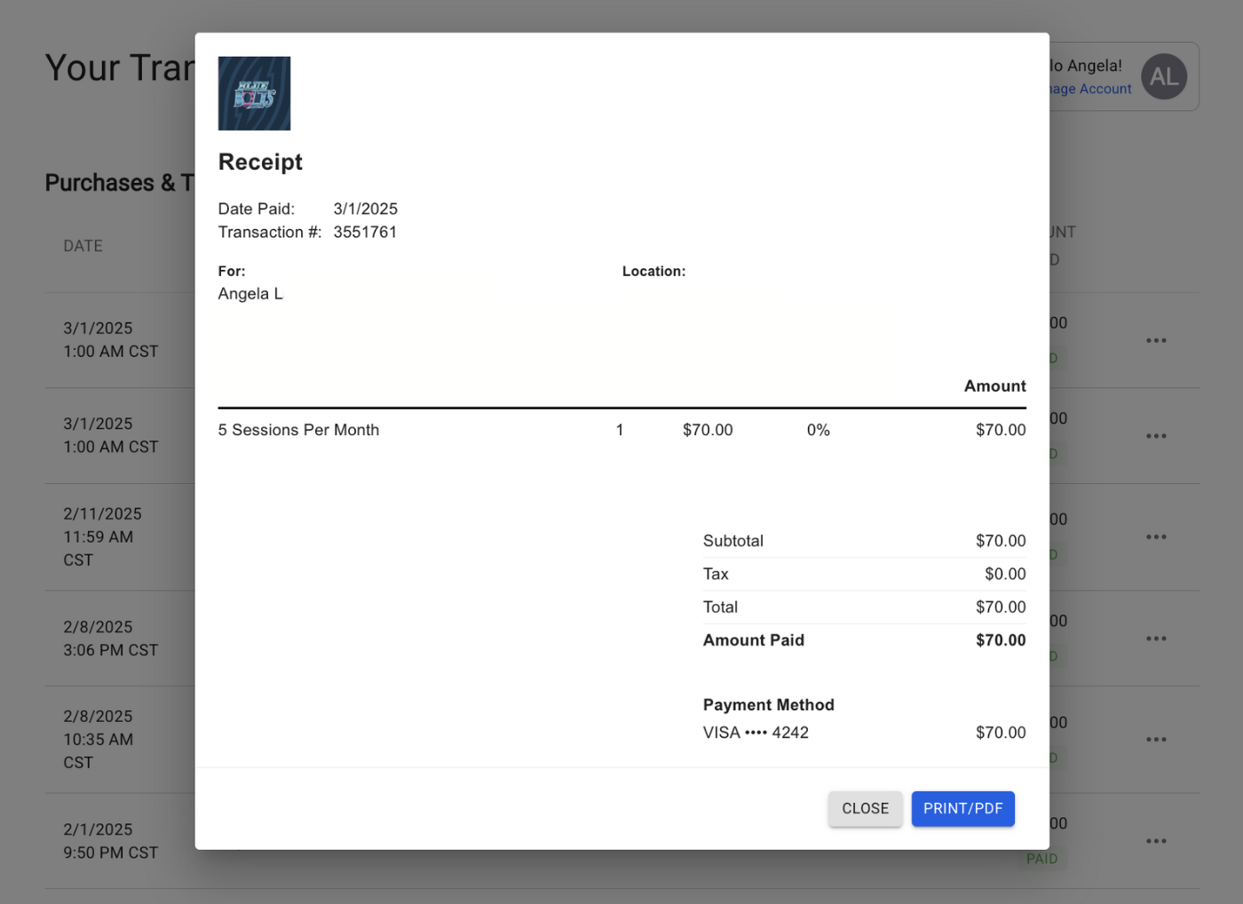Open more options for the 2/1/2025 transaction
Screen dimensions: 1243x904
pyautogui.click(x=1155, y=841)
